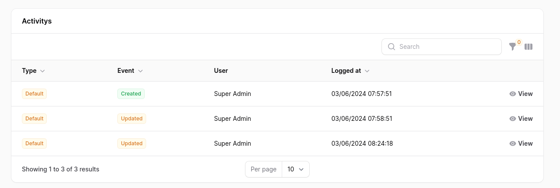This screenshot has height=188, width=560.
Task: Click the arrow in the per-page selector
Action: tap(301, 169)
